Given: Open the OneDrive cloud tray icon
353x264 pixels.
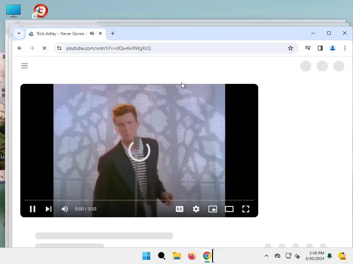Looking at the screenshot, I should pyautogui.click(x=278, y=256).
